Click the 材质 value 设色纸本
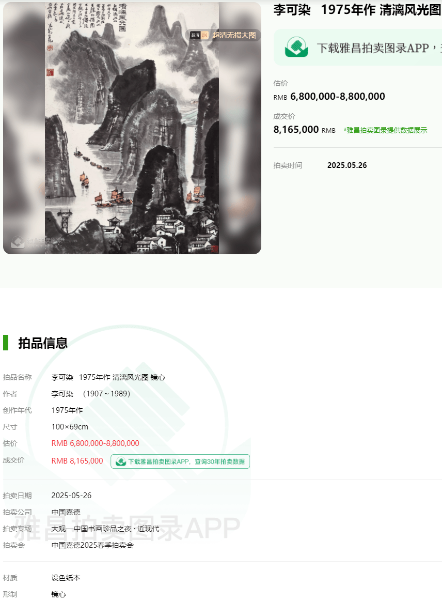Screen dimensions: 442x601 click(x=66, y=578)
